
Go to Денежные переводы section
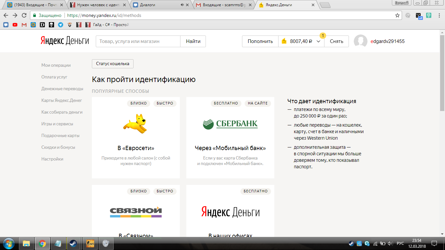pyautogui.click(x=62, y=89)
